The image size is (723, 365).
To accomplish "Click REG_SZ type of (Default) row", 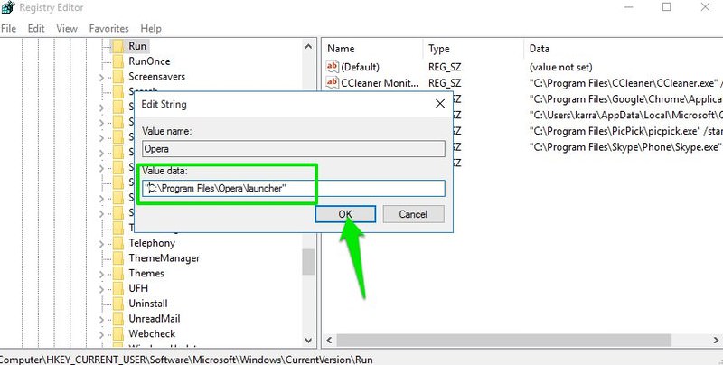I will pos(445,67).
